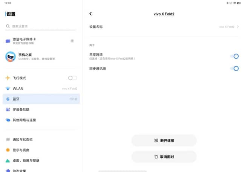Click the 搜索设置项 search field

[41, 26]
